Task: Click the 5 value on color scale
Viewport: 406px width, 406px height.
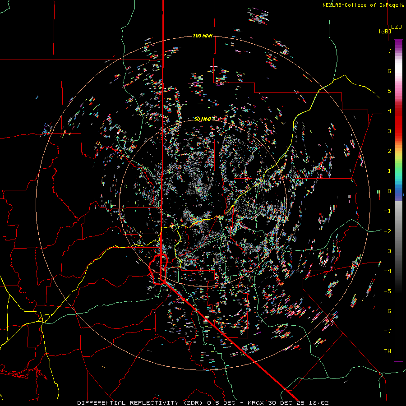Action: click(x=389, y=91)
